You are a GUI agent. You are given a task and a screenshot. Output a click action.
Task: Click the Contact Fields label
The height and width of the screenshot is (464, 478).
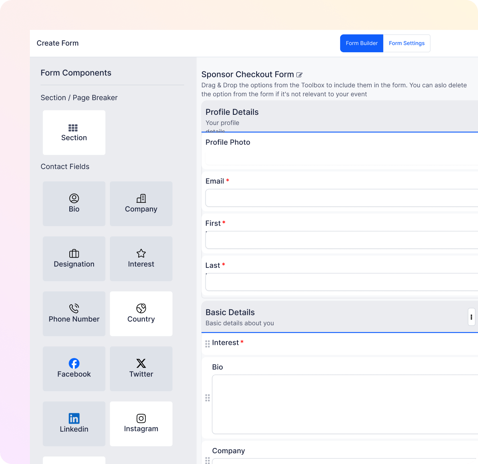[x=65, y=167]
